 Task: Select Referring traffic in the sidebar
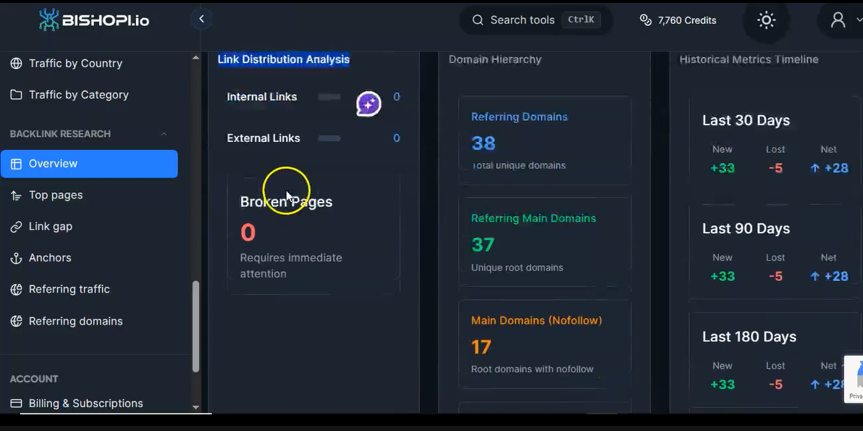click(69, 289)
